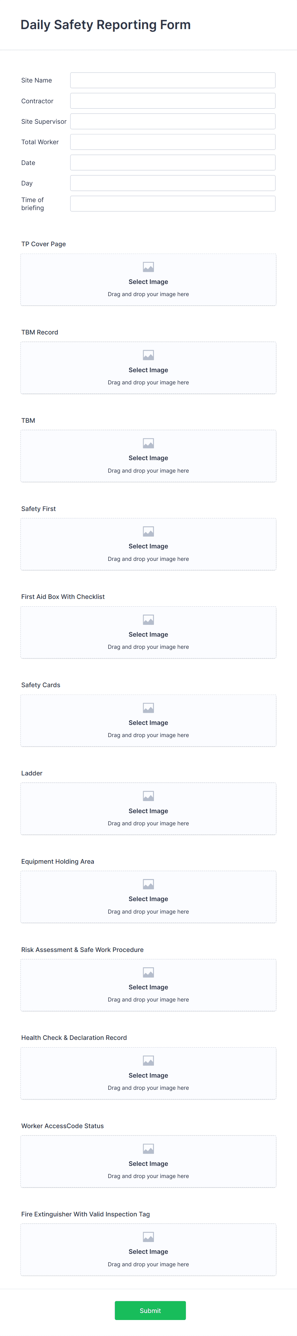Click the Worker AccessCode Status image icon

click(x=148, y=1148)
